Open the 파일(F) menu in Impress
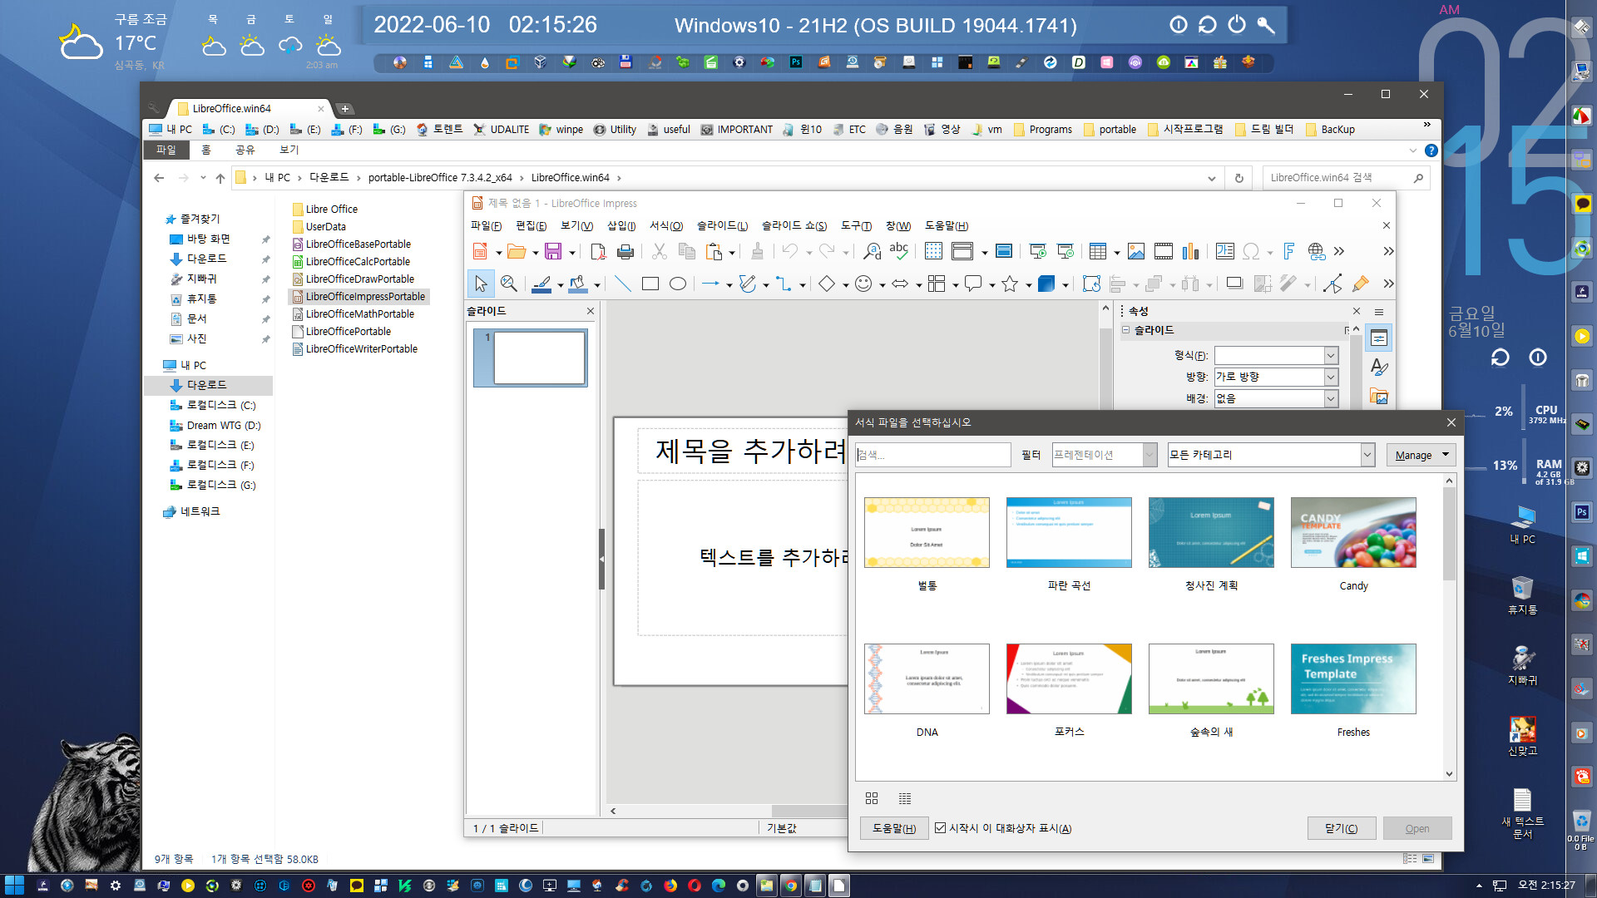Viewport: 1597px width, 898px height. pos(486,225)
